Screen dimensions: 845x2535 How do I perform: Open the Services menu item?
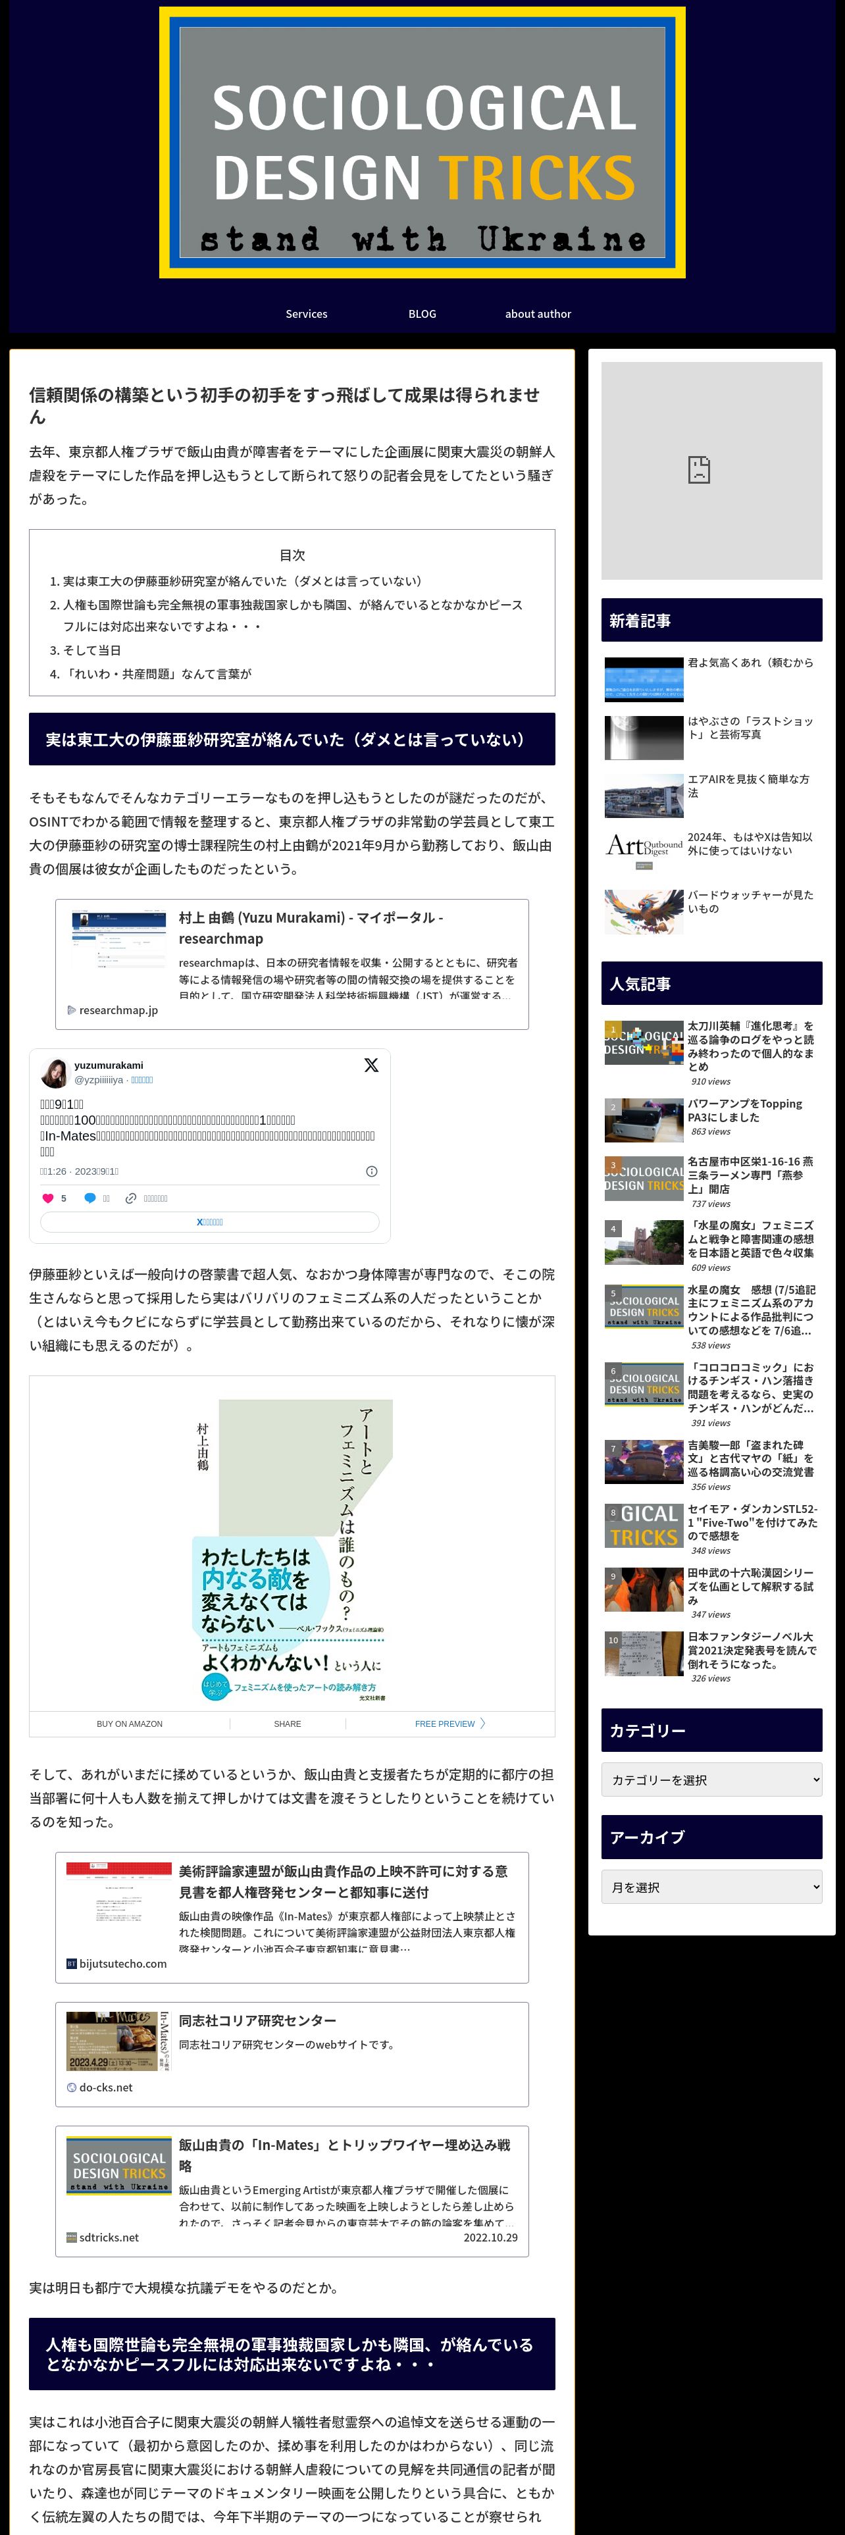pyautogui.click(x=306, y=314)
